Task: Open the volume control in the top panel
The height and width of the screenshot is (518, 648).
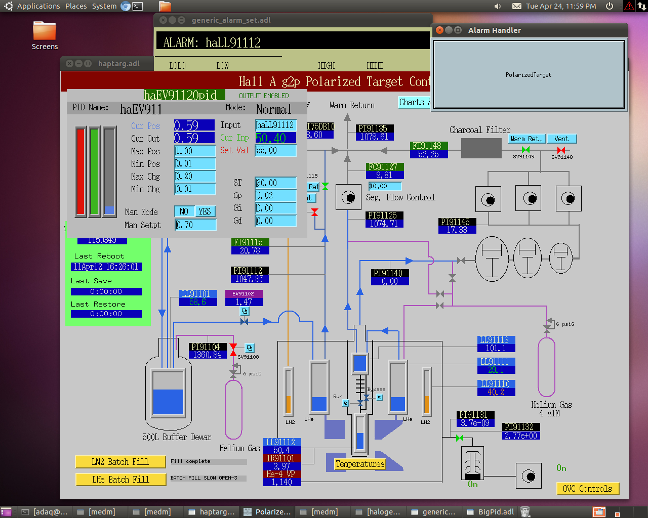Action: 498,6
